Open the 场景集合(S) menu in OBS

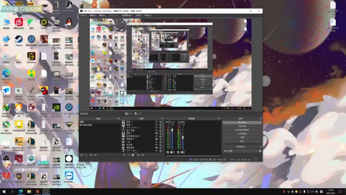coord(127,16)
